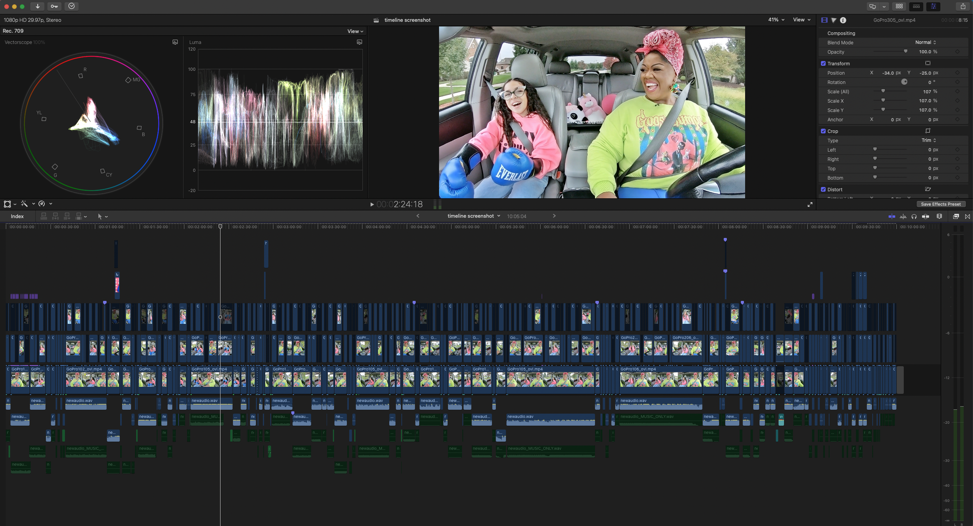The height and width of the screenshot is (526, 973).
Task: Toggle the Inspector panel button
Action: click(933, 6)
